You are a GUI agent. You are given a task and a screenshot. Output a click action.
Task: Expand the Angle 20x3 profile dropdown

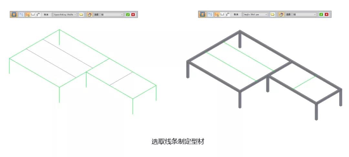tap(256, 15)
